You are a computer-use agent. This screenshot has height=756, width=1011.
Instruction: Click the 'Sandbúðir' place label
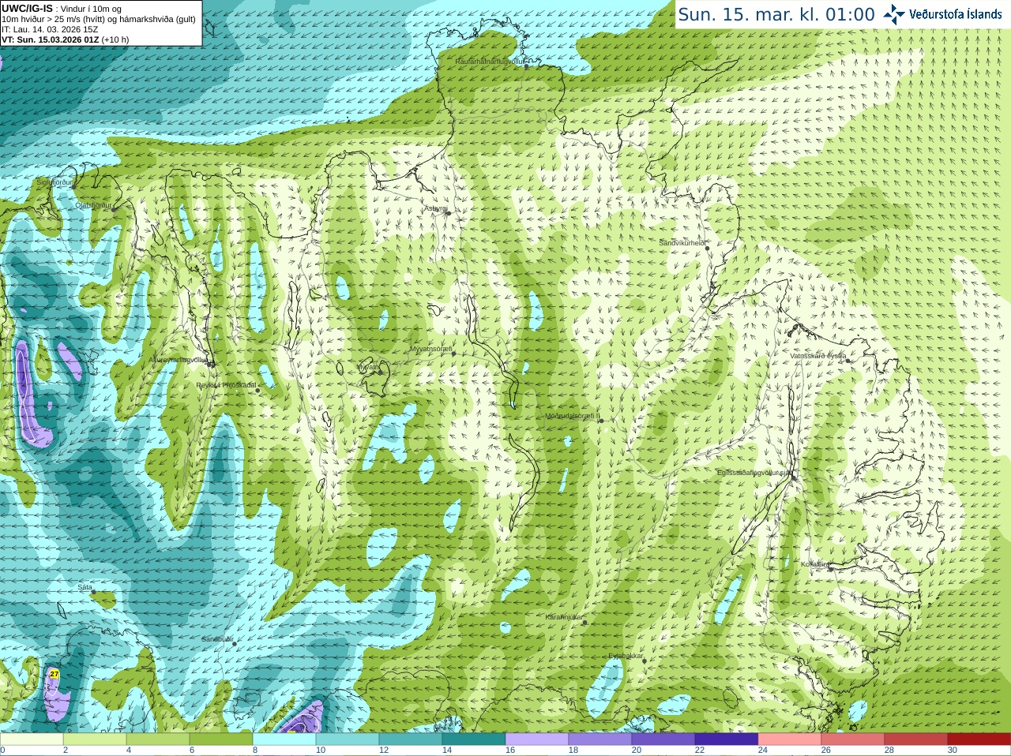[217, 639]
